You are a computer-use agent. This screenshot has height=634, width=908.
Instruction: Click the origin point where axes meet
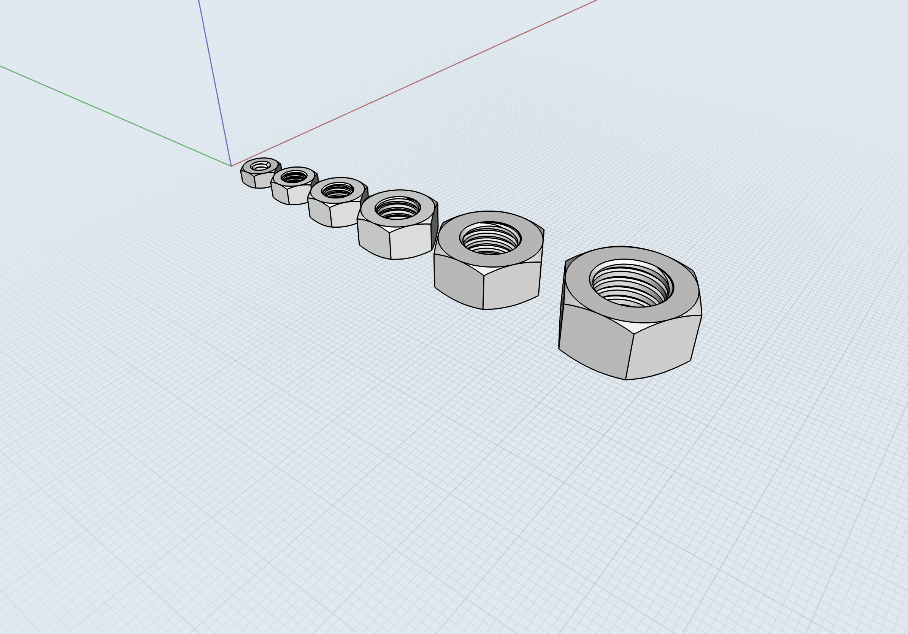[x=231, y=166]
